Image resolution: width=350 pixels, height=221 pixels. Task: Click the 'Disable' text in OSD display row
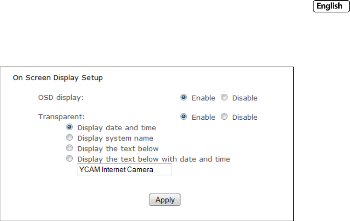245,98
